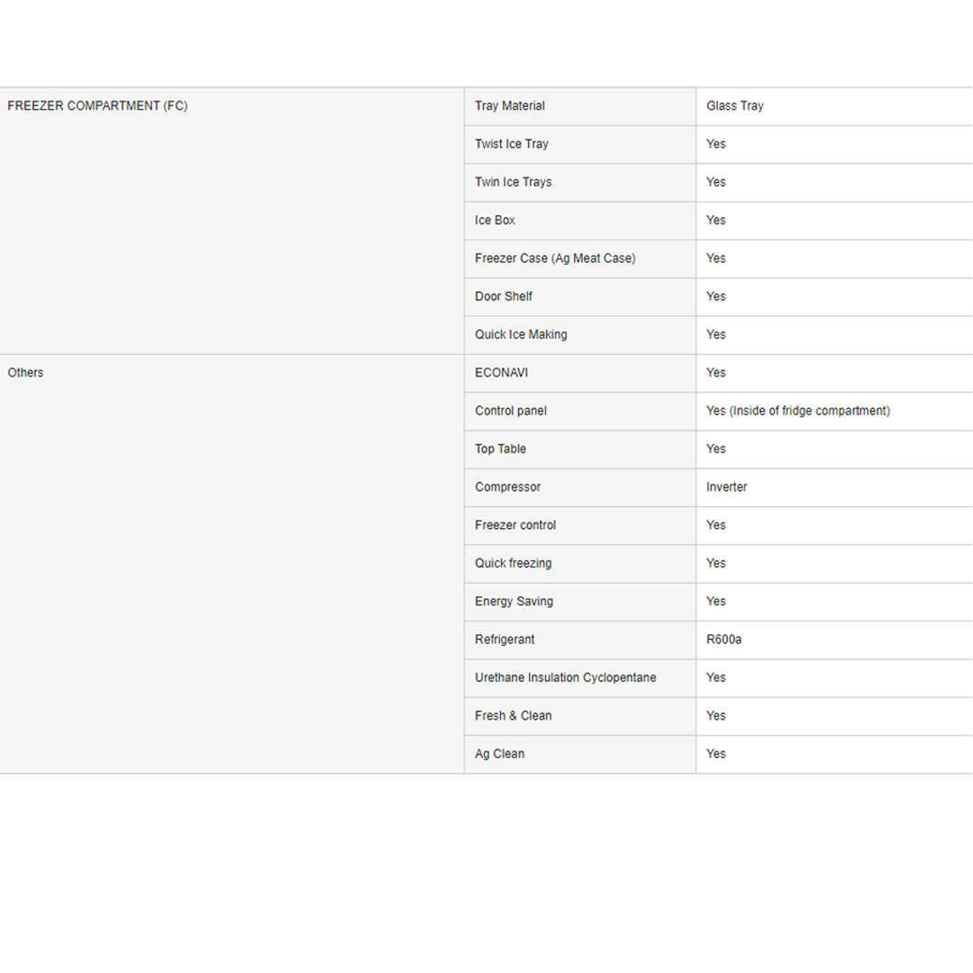Viewport: 973px width, 973px height.
Task: Click the Twin Ice Trays label
Action: click(x=514, y=182)
